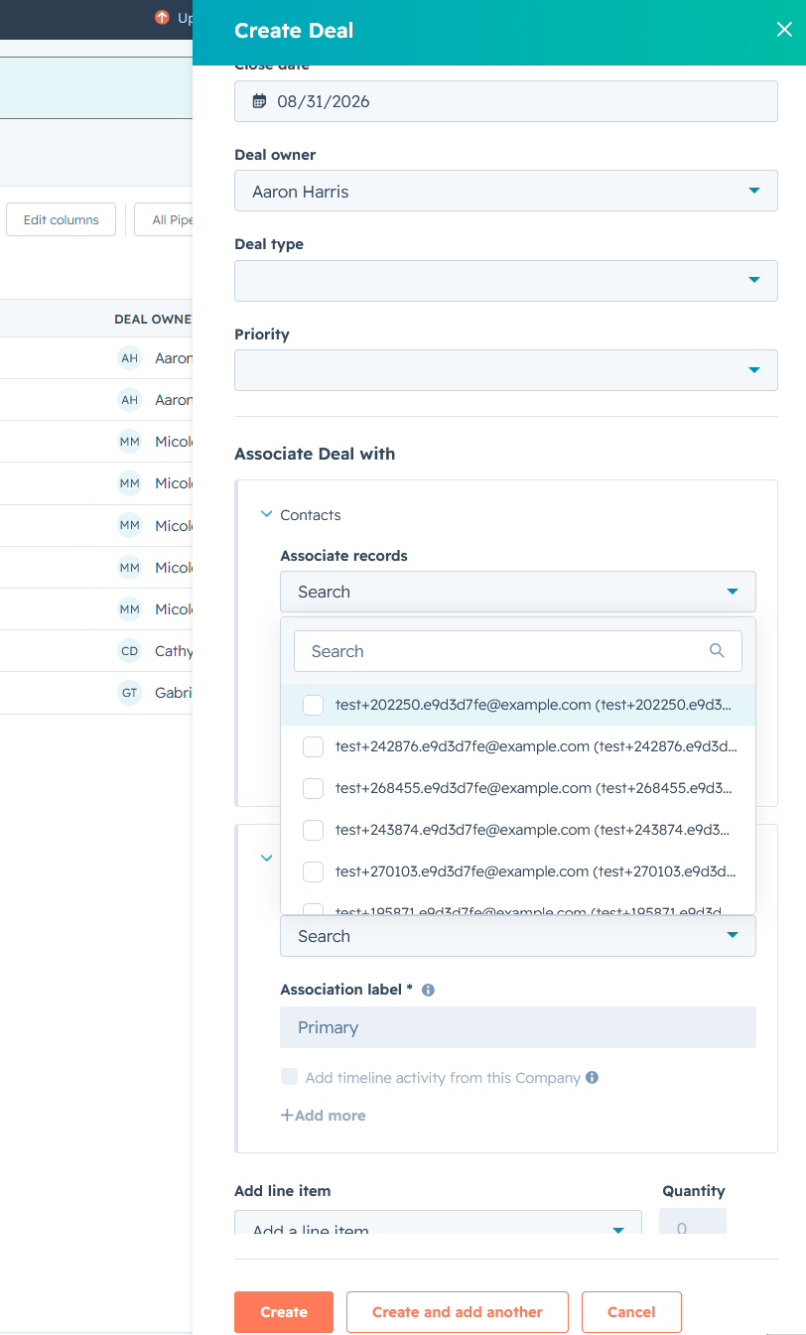
Task: Click the DEAL OWNE column header
Action: (x=153, y=320)
